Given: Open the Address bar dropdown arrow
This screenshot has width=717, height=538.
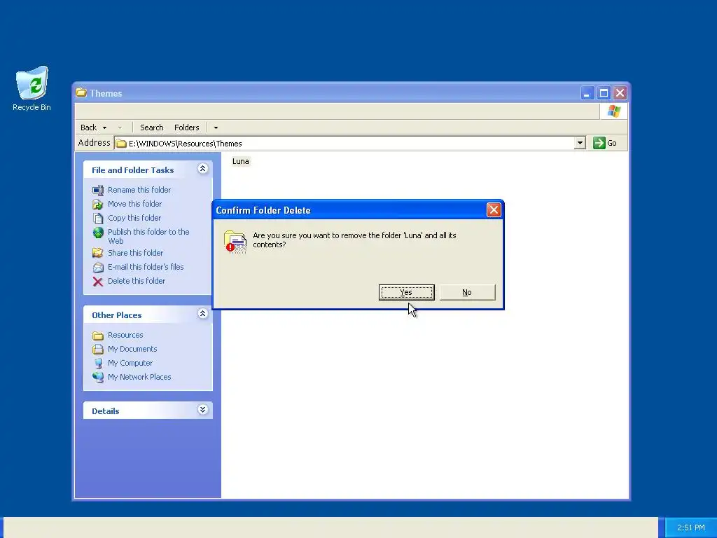Looking at the screenshot, I should coord(580,143).
